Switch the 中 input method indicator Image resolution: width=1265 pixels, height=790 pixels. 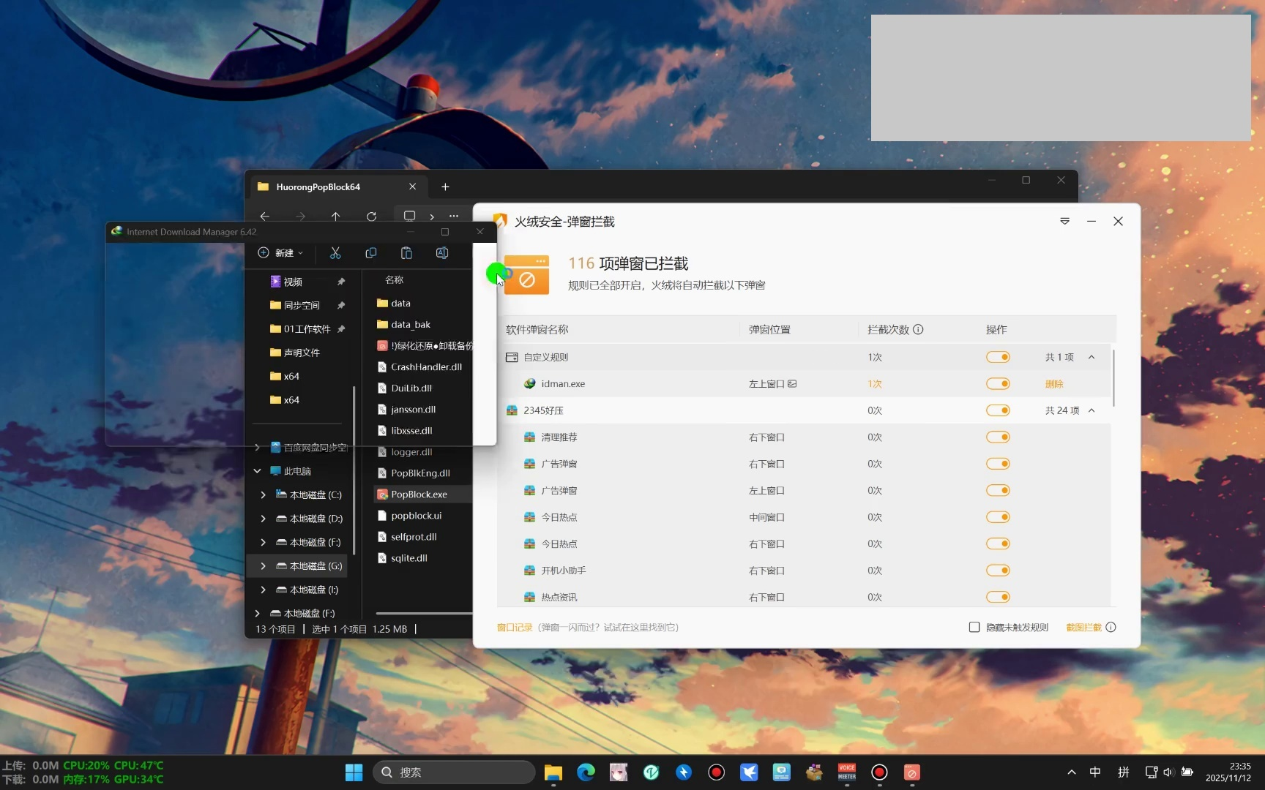click(x=1095, y=772)
